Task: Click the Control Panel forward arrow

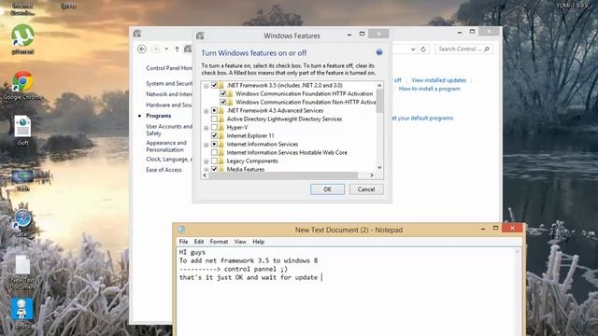Action: (x=156, y=49)
